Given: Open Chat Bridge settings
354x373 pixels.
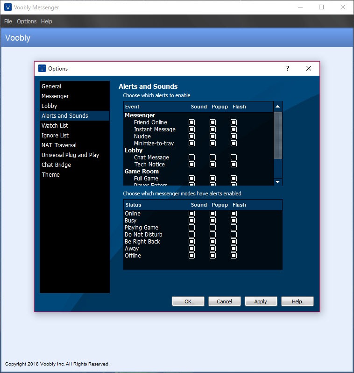Looking at the screenshot, I should click(x=75, y=165).
